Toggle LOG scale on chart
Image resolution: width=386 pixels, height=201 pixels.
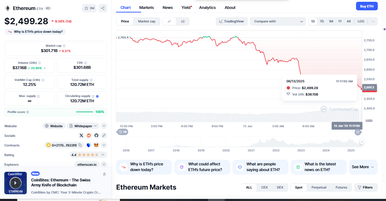tap(361, 21)
